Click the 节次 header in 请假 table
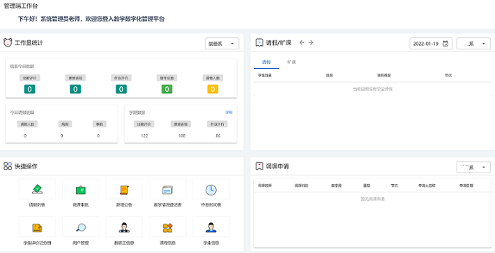This screenshot has width=495, height=253. click(x=448, y=76)
